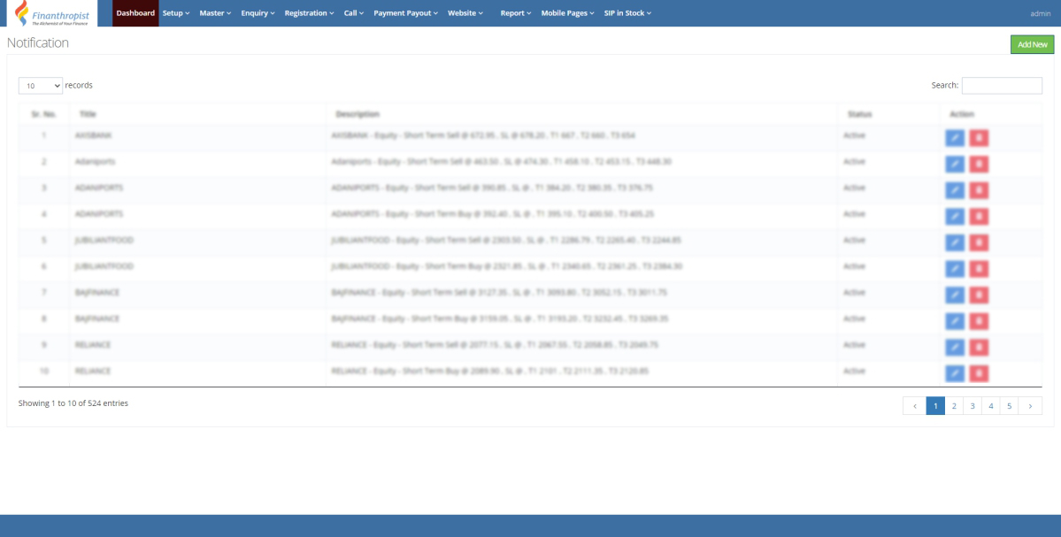
Task: Edit row 7 BAJFINANCE Sell notification
Action: tap(955, 295)
